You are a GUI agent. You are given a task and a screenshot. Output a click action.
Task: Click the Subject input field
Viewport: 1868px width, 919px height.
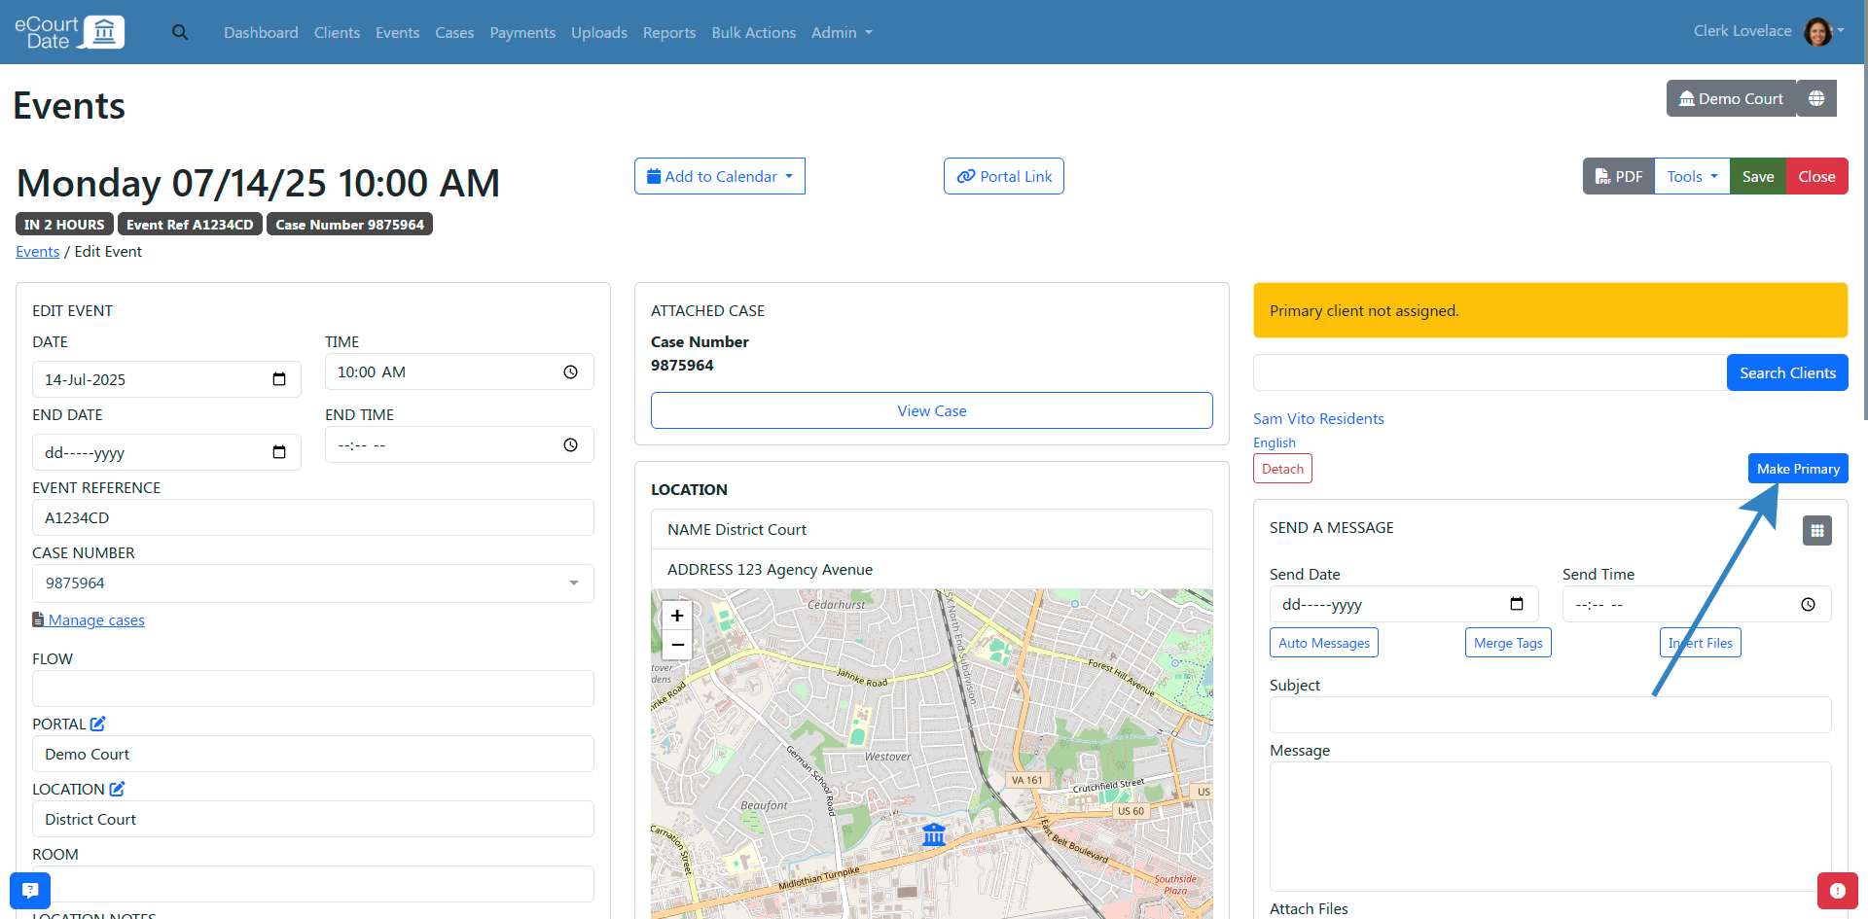point(1550,715)
